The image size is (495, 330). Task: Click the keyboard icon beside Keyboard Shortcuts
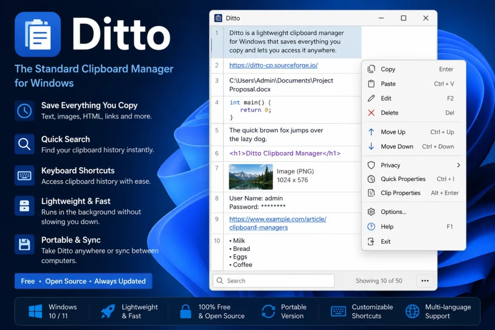click(24, 175)
